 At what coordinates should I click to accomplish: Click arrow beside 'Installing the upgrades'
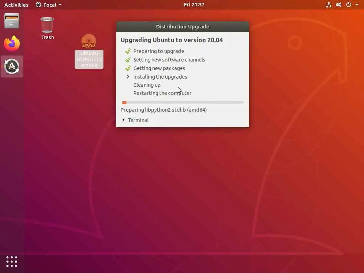(x=128, y=77)
